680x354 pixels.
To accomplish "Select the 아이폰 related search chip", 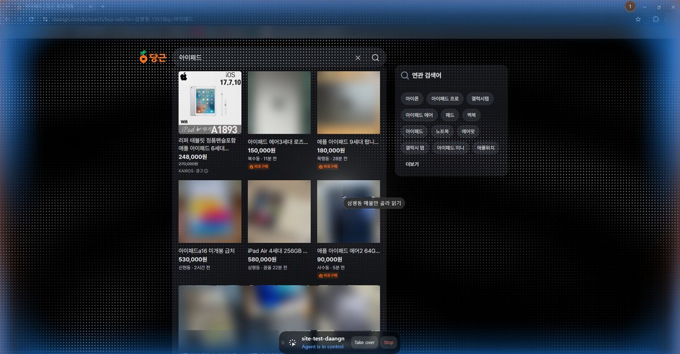I will pos(412,99).
